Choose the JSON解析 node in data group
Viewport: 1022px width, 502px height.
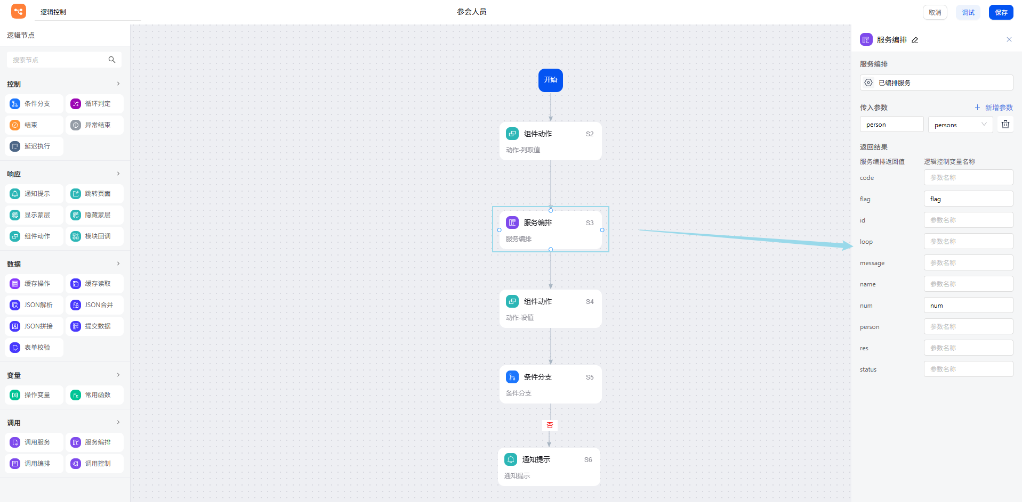click(x=34, y=305)
